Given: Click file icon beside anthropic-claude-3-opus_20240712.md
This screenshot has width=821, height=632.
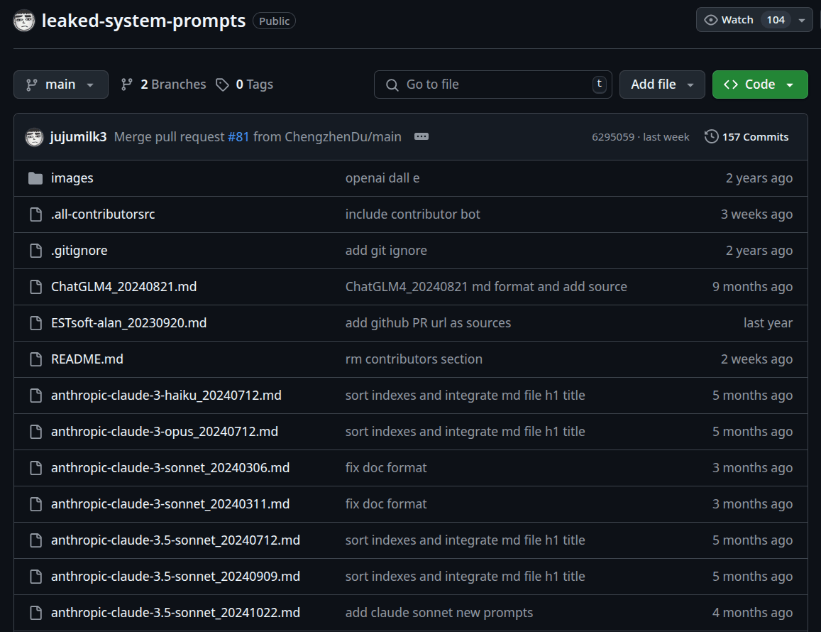Looking at the screenshot, I should coord(35,431).
